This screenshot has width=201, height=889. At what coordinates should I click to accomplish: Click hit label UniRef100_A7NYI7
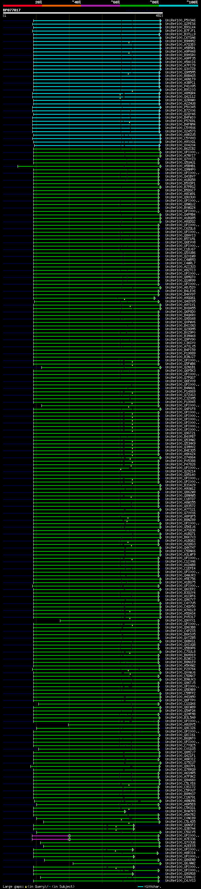[x=180, y=156]
